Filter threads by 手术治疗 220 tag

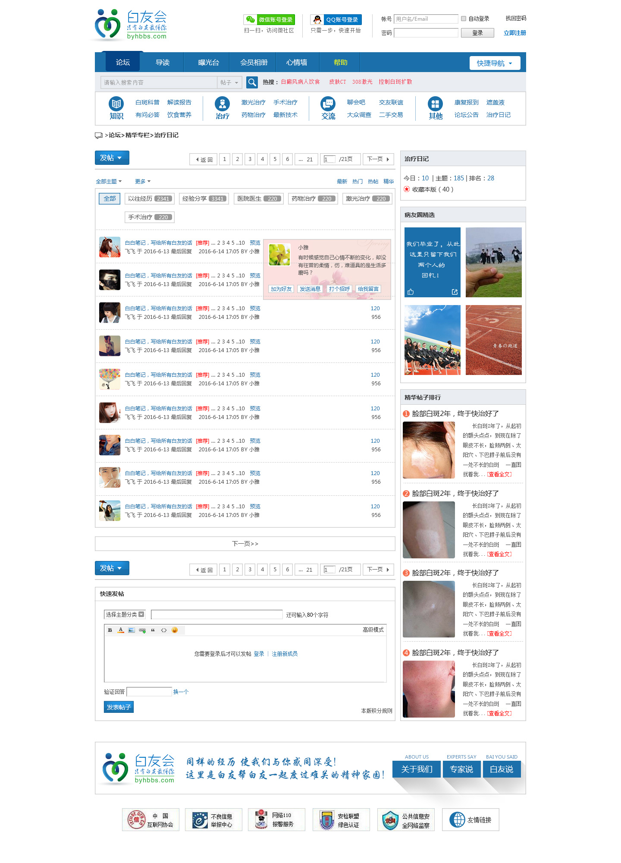coord(150,217)
